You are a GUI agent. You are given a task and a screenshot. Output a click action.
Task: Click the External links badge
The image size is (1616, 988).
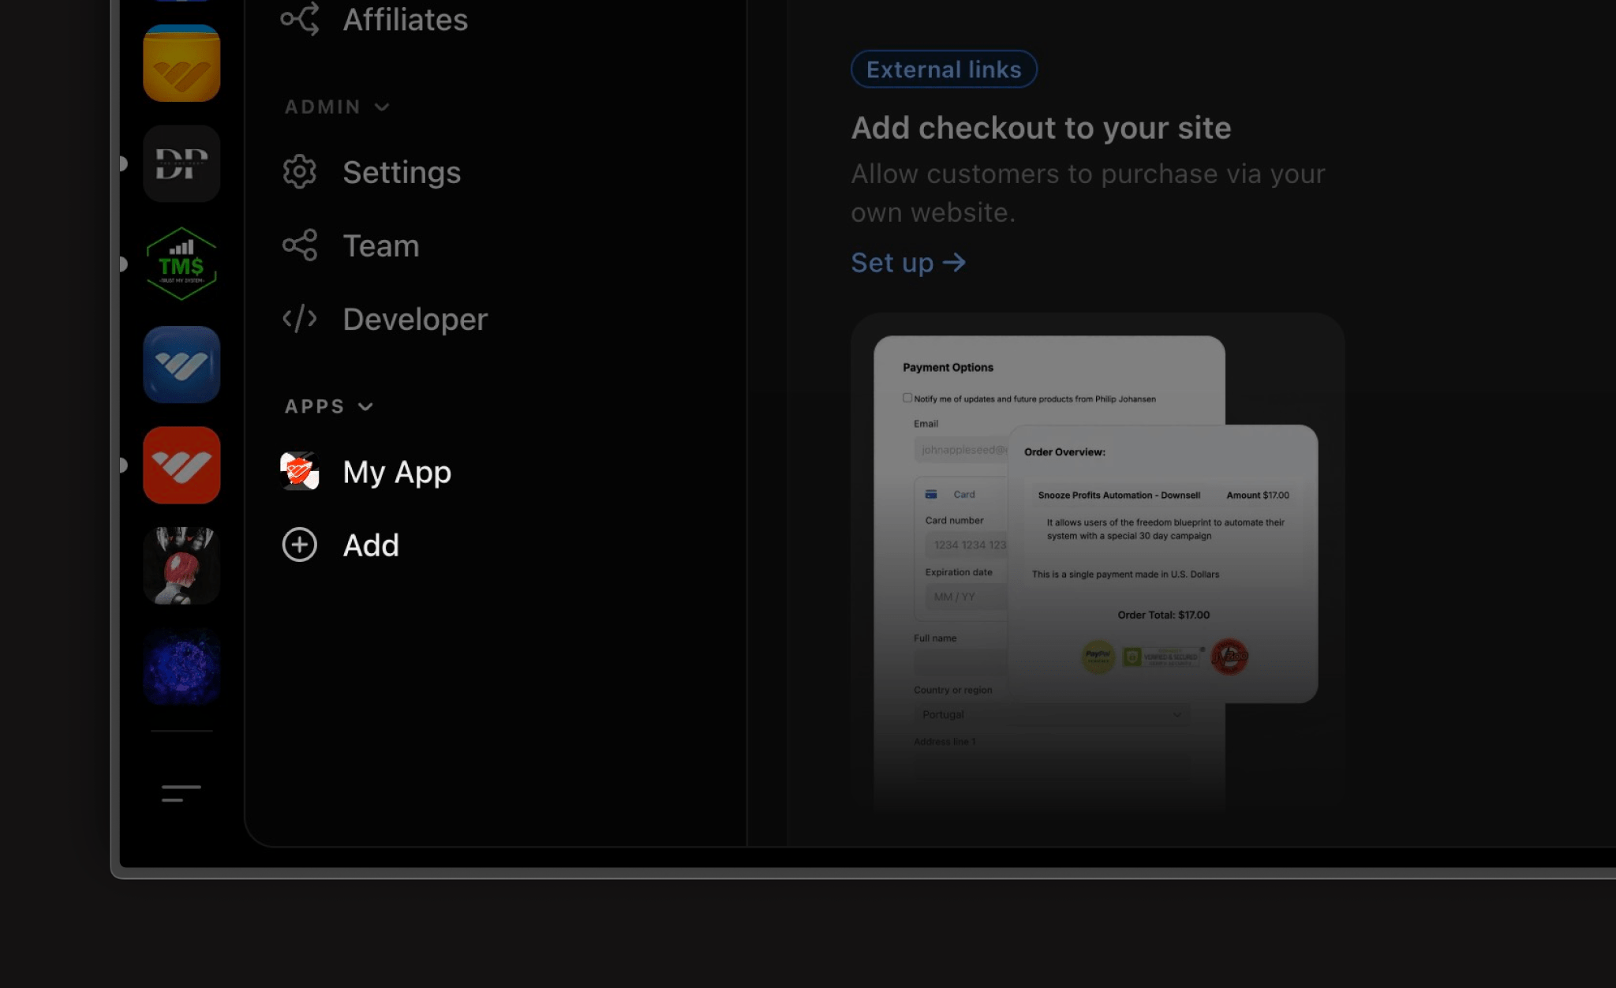(944, 69)
